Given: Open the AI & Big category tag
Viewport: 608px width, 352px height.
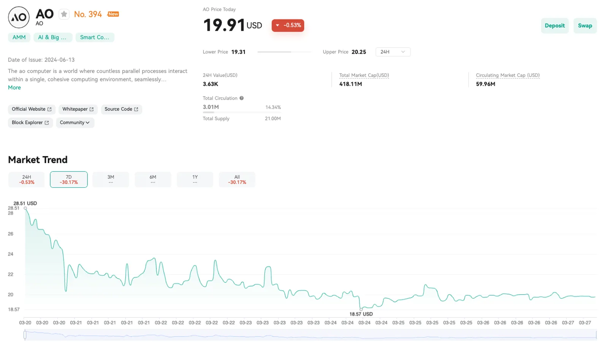Looking at the screenshot, I should point(52,37).
